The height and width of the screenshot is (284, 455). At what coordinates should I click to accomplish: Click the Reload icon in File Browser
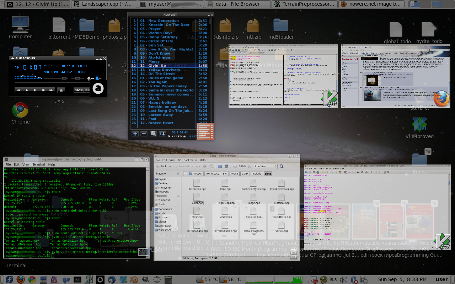(x=211, y=166)
